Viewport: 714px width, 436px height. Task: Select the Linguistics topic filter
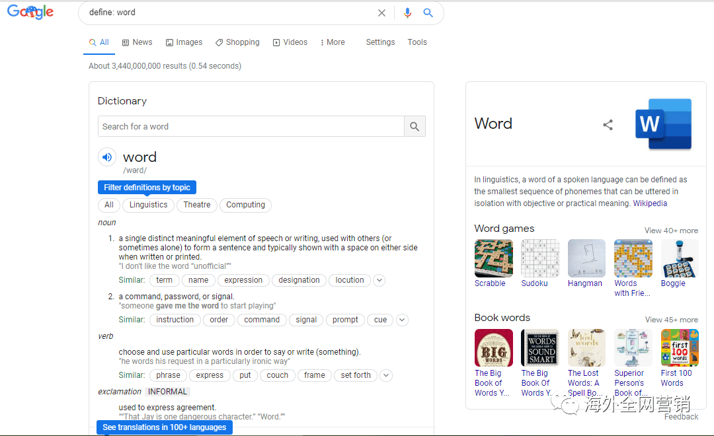tap(148, 205)
